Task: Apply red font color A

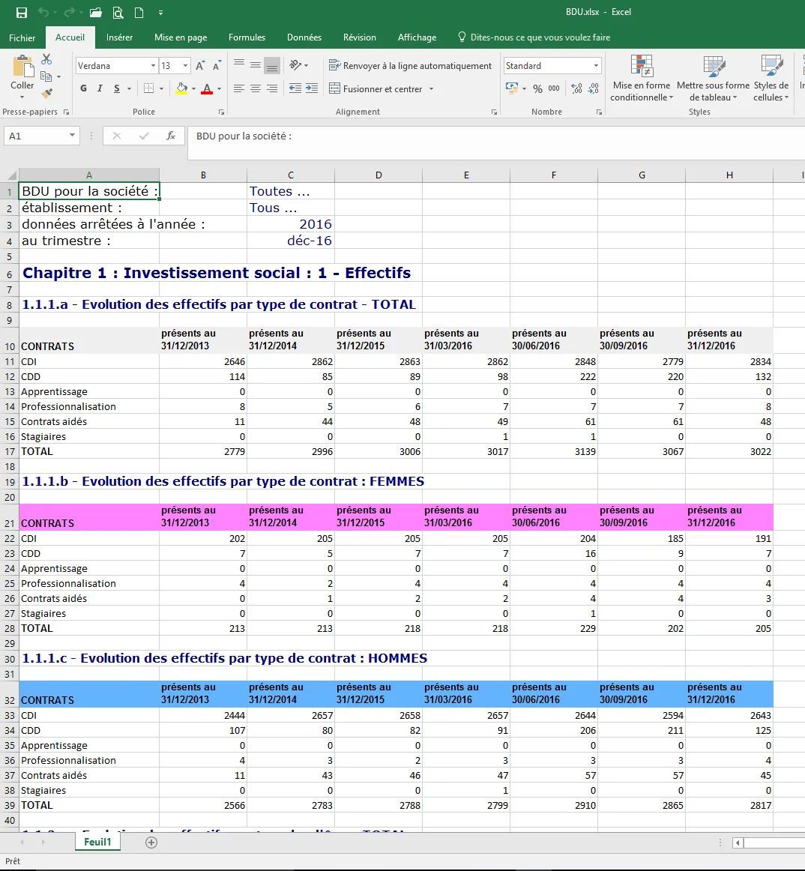Action: click(207, 88)
